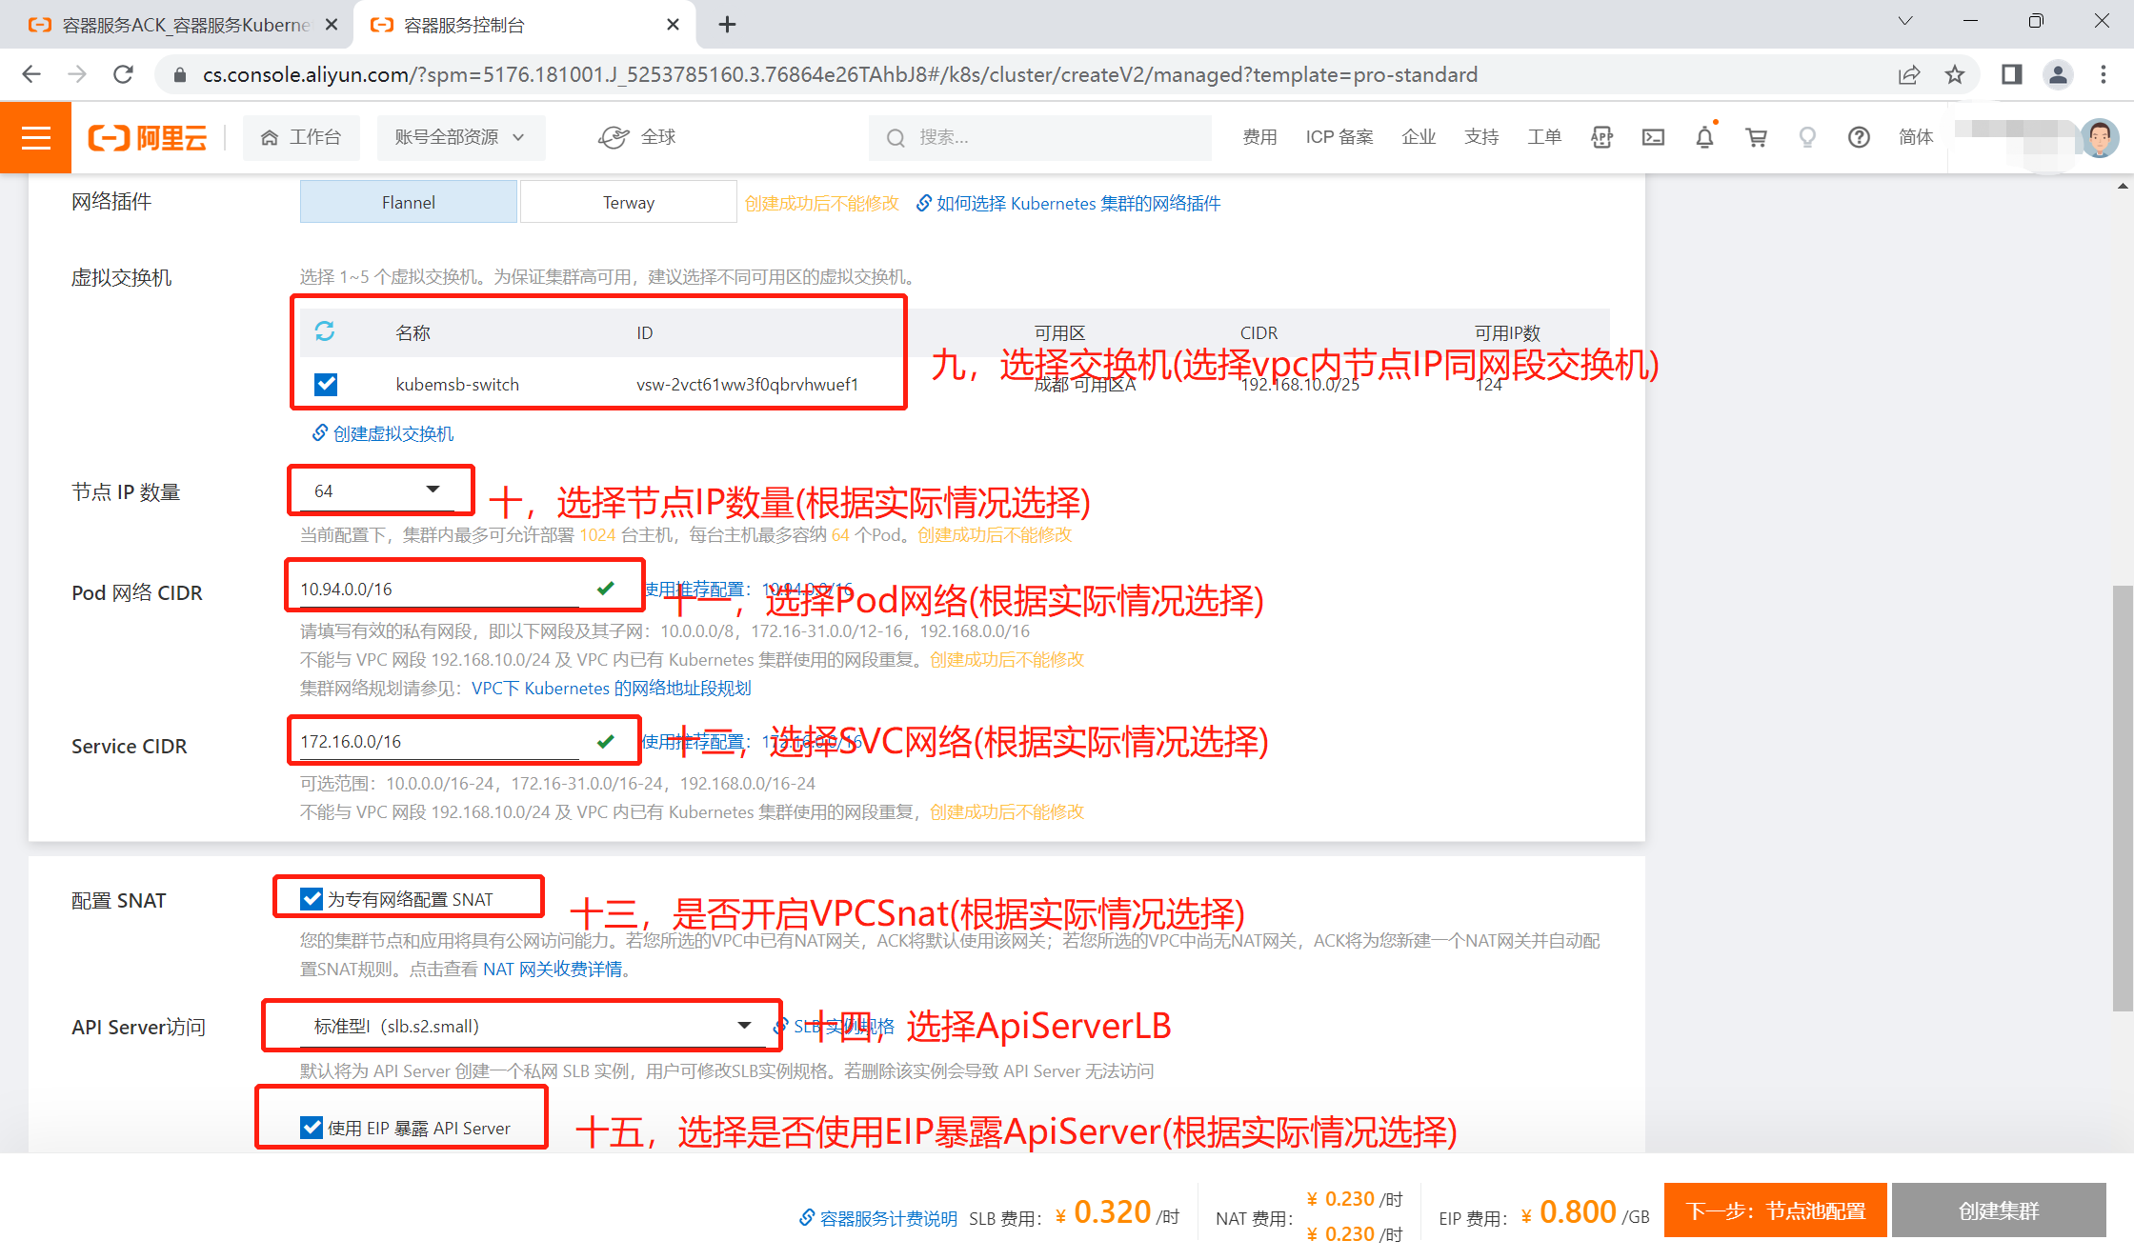2134x1260 pixels.
Task: Click the address bar URL
Action: pyautogui.click(x=839, y=74)
